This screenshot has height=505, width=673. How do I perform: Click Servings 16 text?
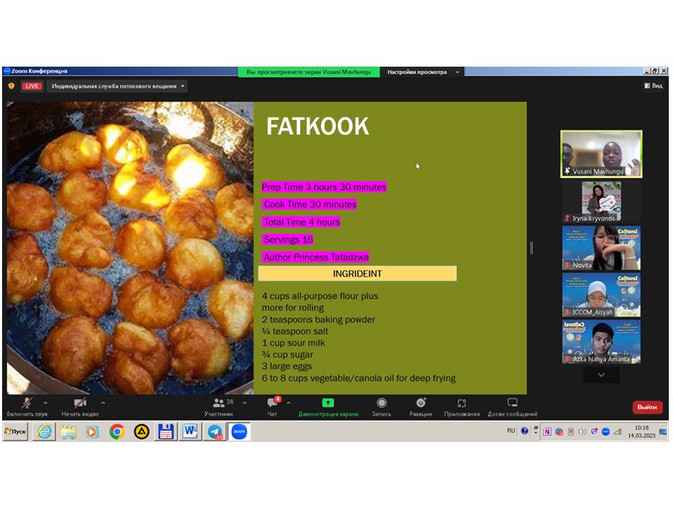288,239
